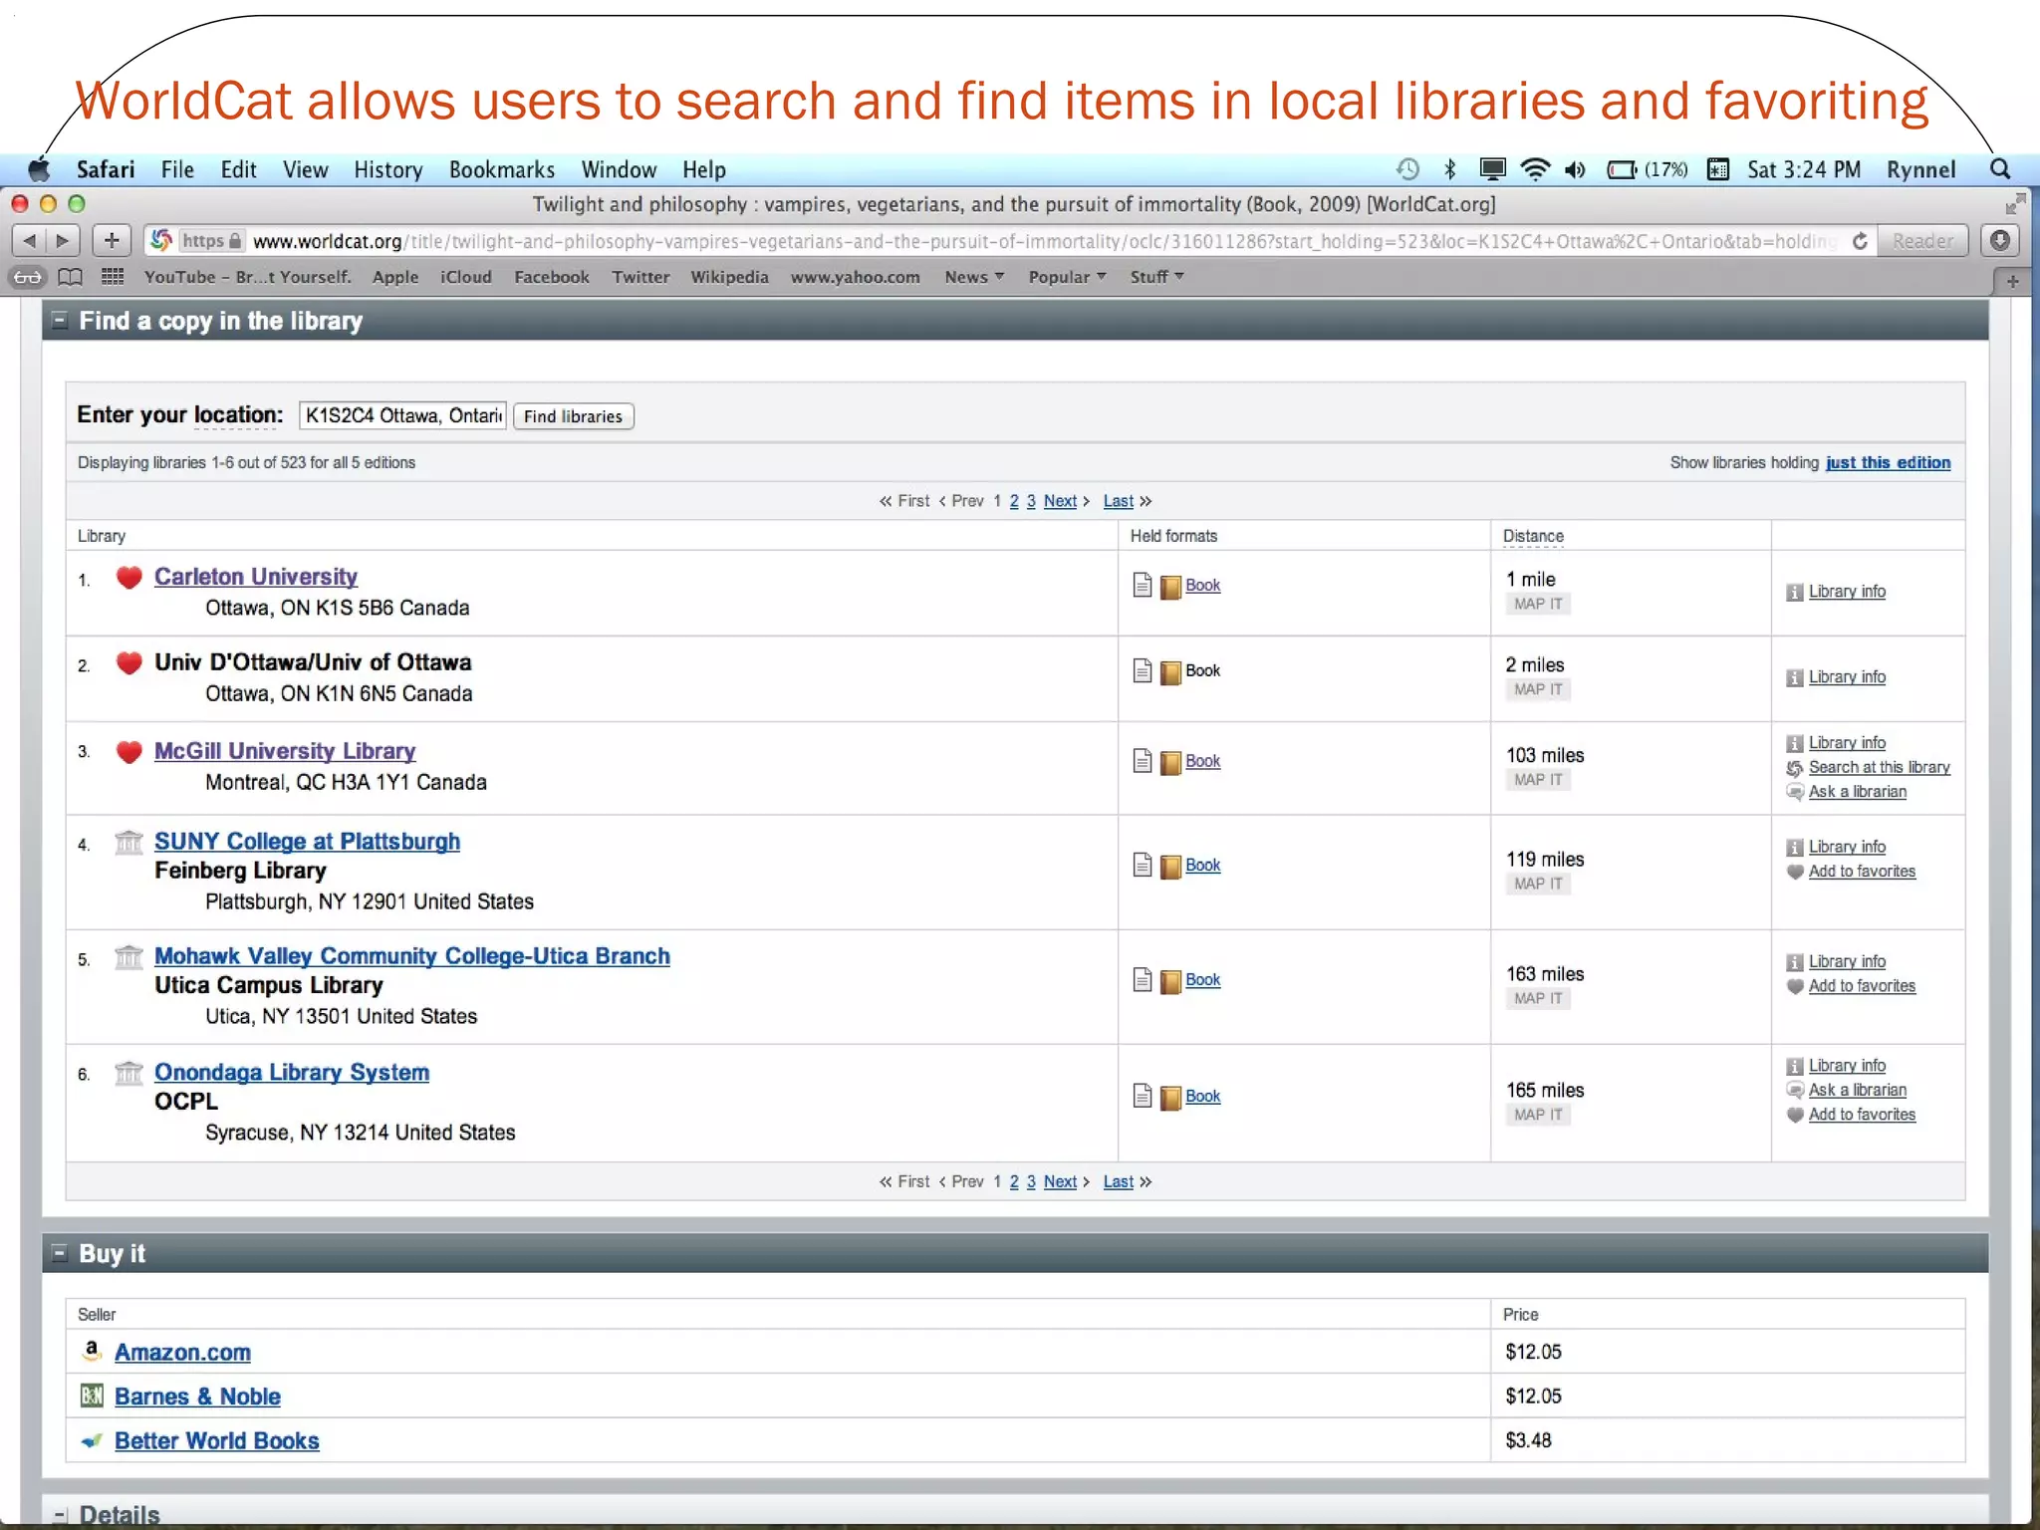Click the add bookmark plus button
The height and width of the screenshot is (1530, 2040).
click(x=112, y=240)
